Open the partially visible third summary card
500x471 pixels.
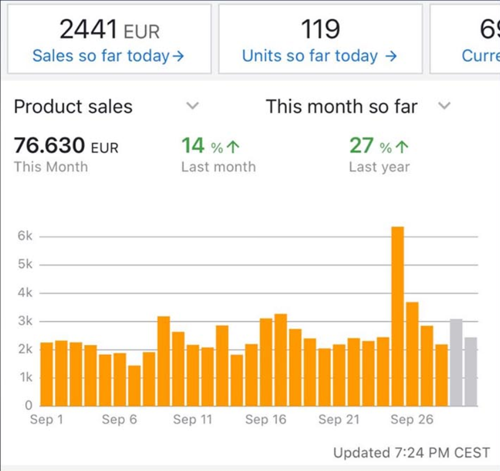click(466, 38)
